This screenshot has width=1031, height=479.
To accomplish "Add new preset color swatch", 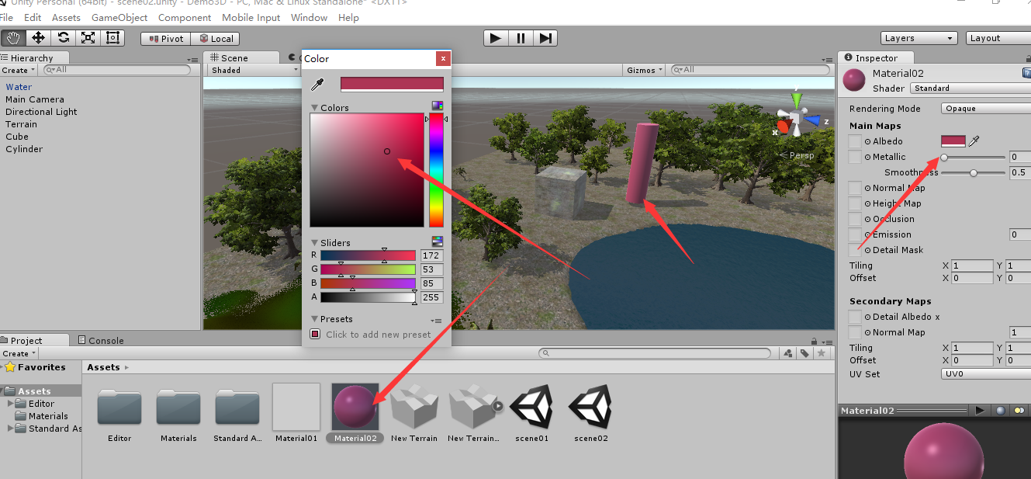I will 315,335.
